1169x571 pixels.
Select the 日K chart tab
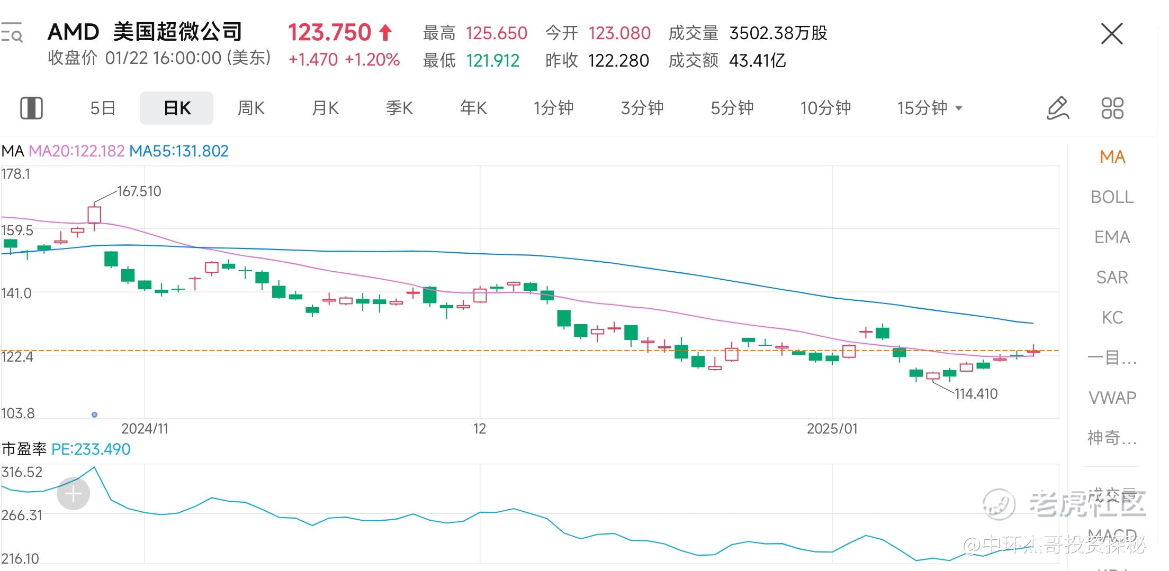177,108
